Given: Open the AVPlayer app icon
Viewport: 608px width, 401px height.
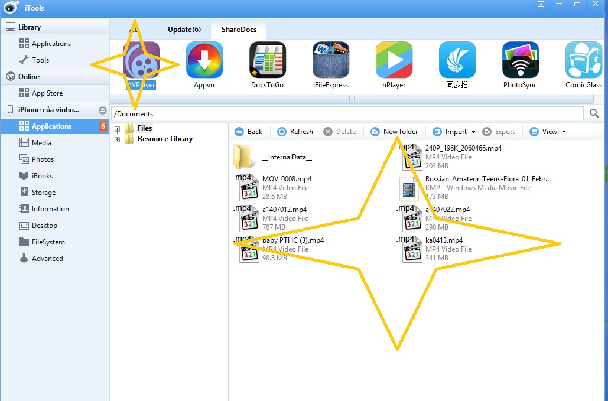Looking at the screenshot, I should [x=140, y=60].
